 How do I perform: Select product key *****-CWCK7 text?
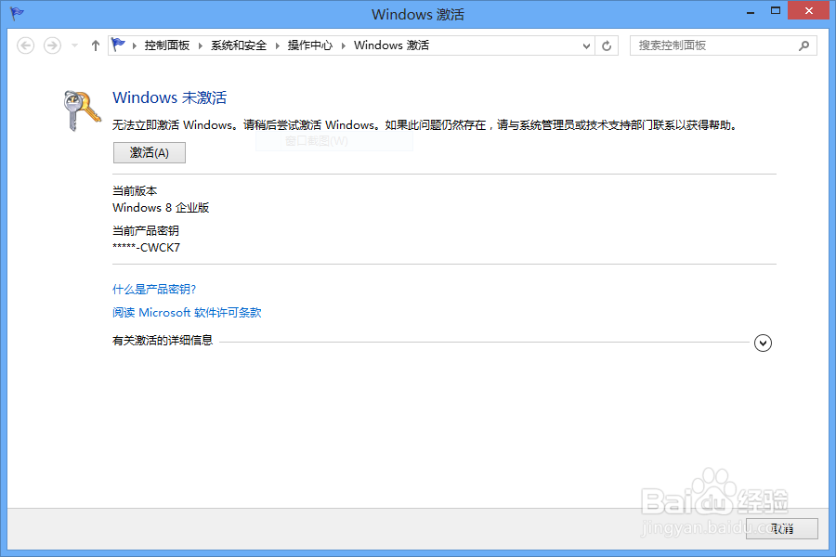146,248
